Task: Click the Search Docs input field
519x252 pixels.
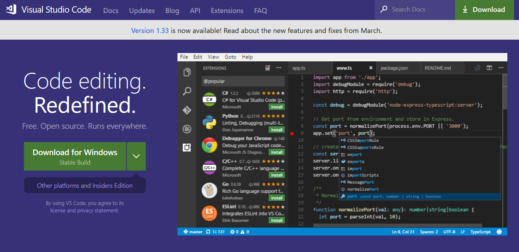Action: (x=415, y=10)
